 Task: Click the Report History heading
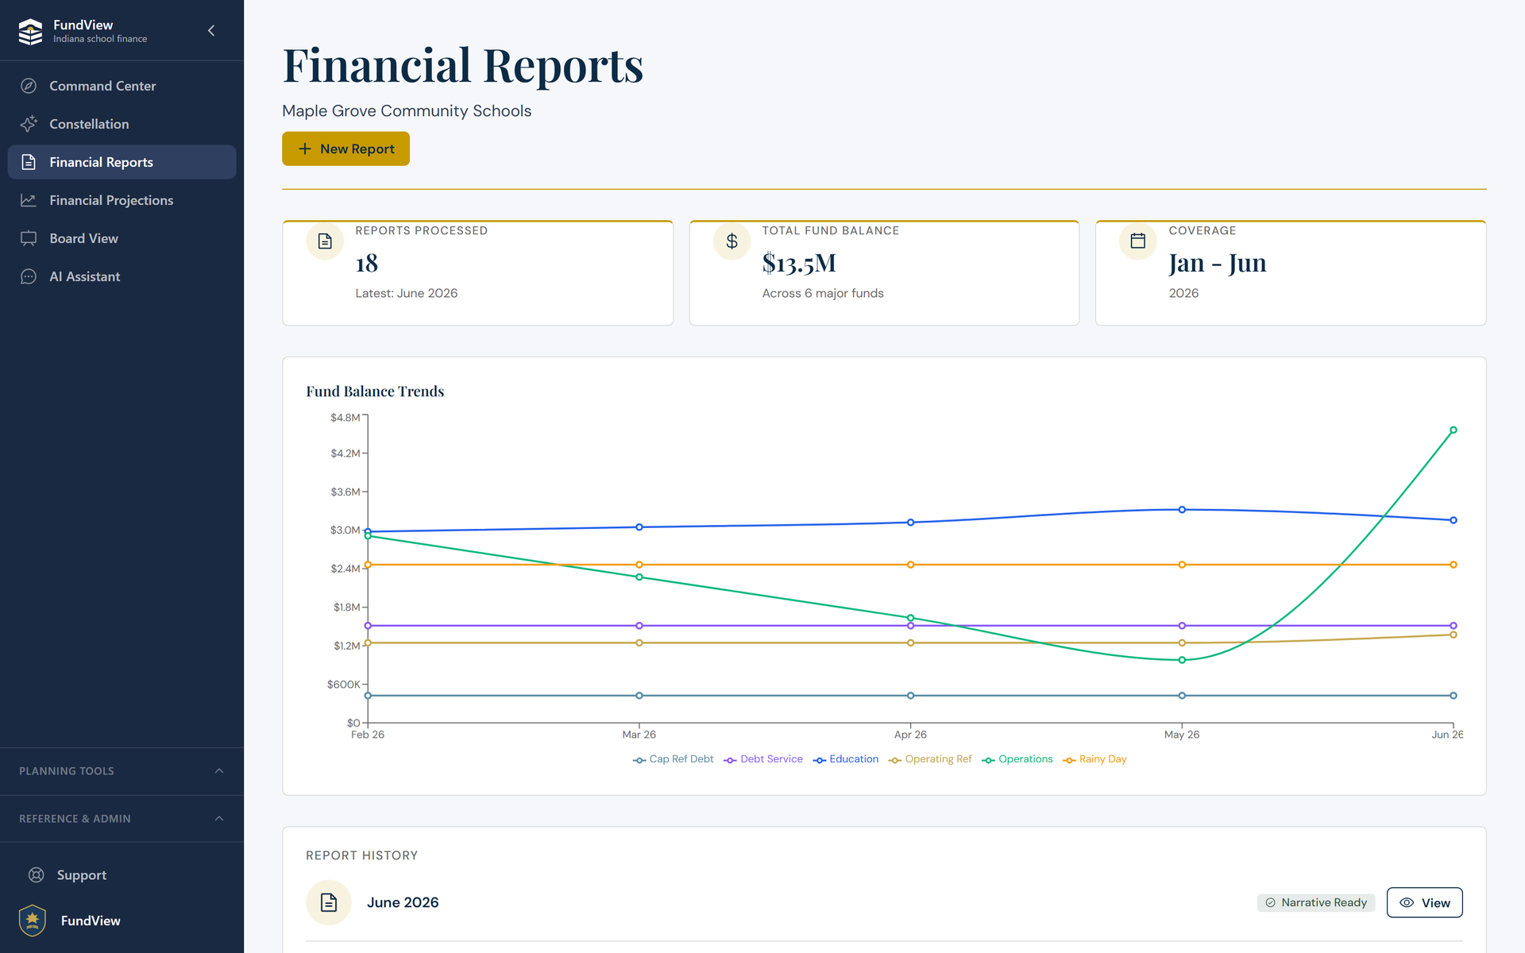362,855
